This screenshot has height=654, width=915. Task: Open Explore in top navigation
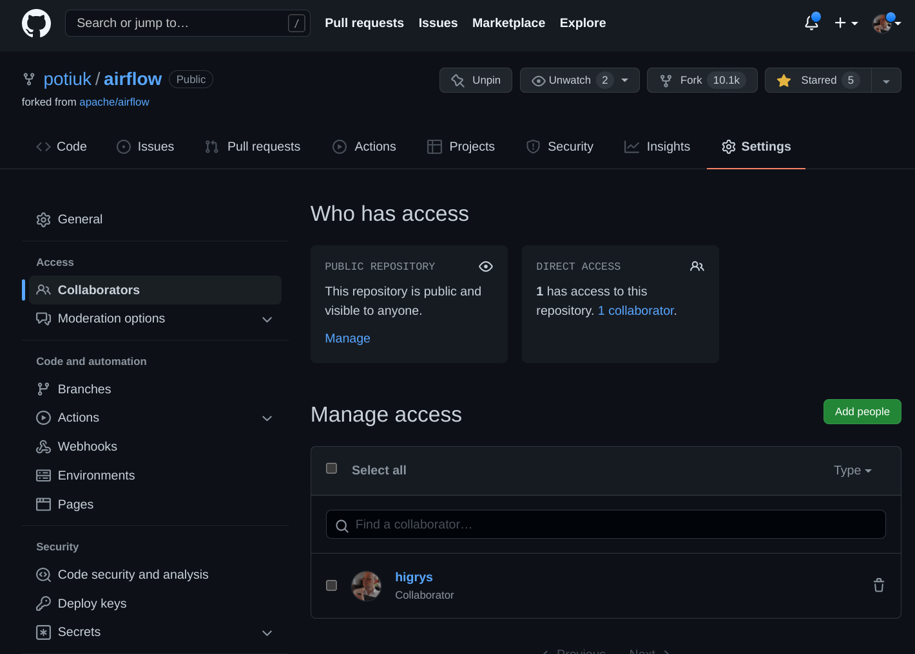583,23
